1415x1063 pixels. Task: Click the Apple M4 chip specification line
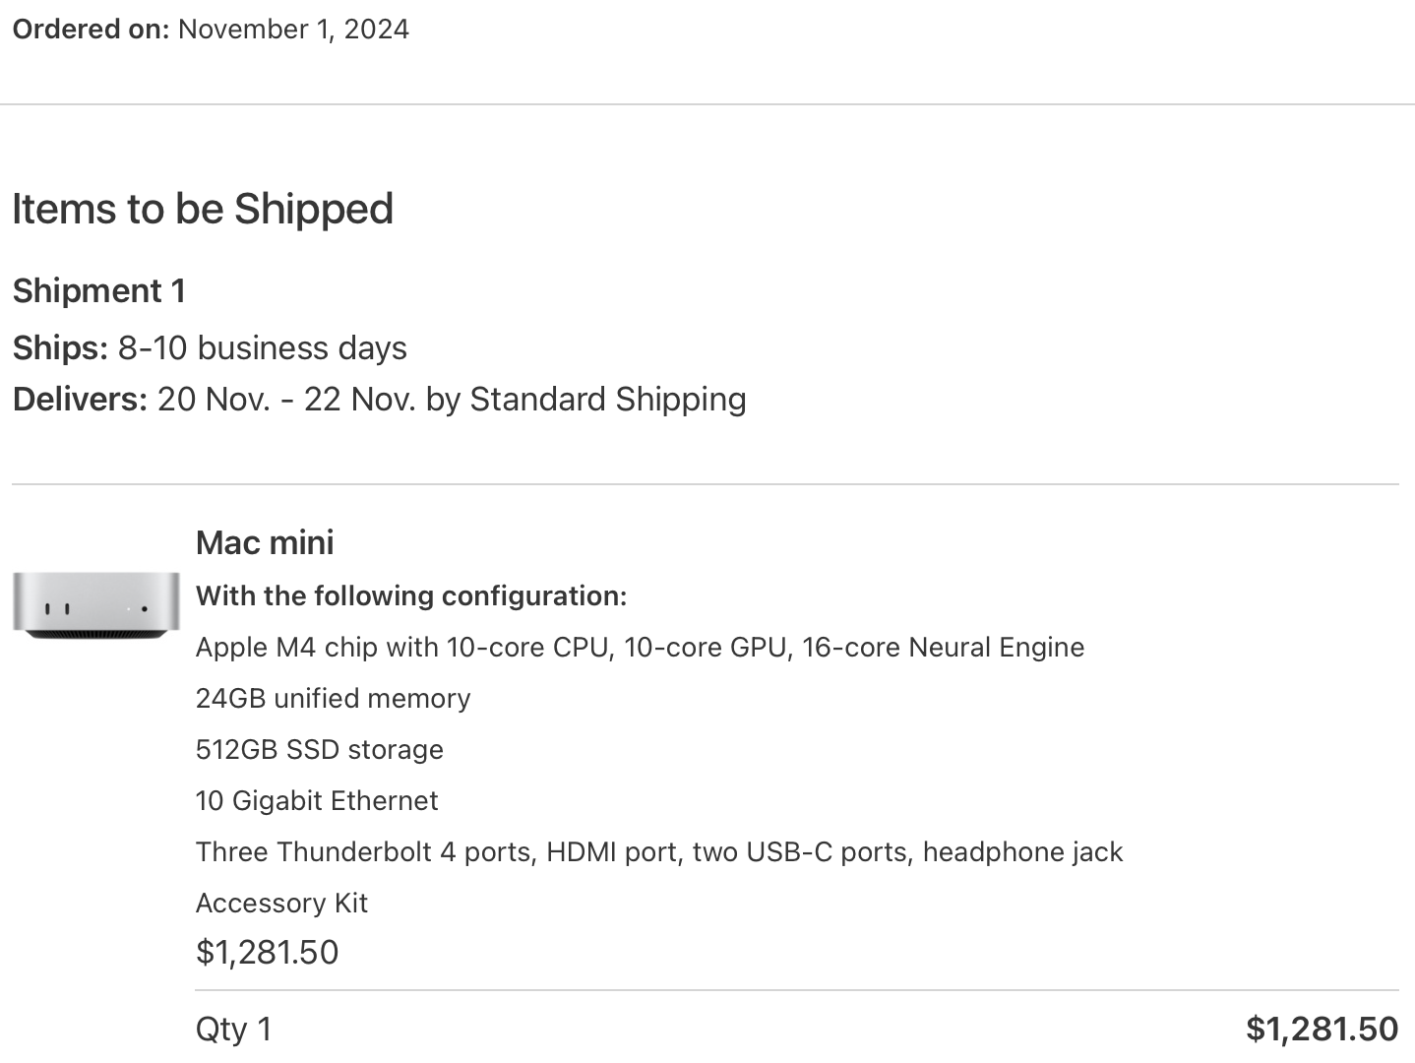click(640, 648)
